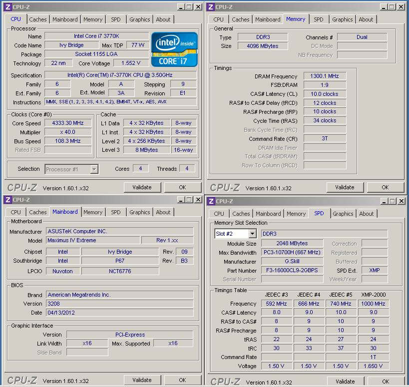Image resolution: width=409 pixels, height=387 pixels.
Task: Click the Core Voltage value '1.552 V'
Action: click(131, 63)
